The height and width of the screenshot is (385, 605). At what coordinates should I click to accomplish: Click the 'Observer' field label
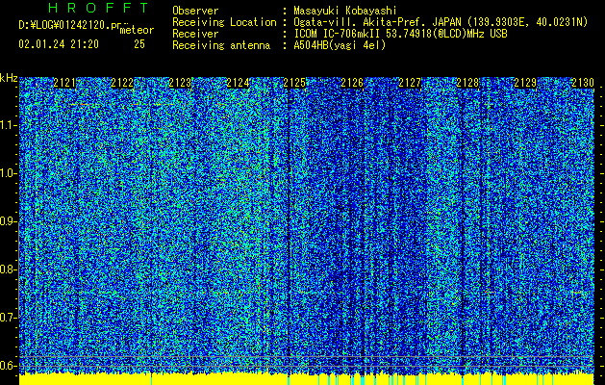(195, 11)
